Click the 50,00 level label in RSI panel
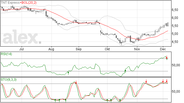The width and height of the screenshot is (184, 103). click(x=176, y=65)
